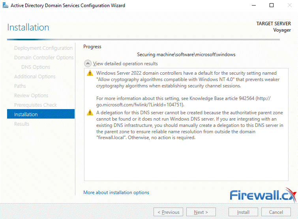The width and height of the screenshot is (298, 219).
Task: Select Results step in sidebar
Action: (x=22, y=124)
